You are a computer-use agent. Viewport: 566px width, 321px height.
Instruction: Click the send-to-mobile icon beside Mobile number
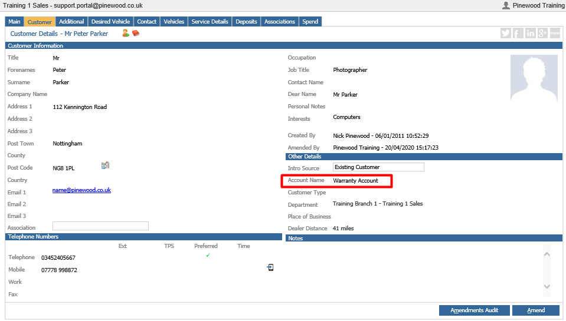(270, 267)
